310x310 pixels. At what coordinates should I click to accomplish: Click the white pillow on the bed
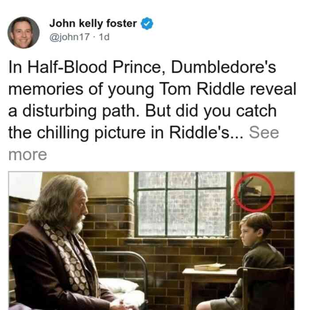[x=120, y=285]
